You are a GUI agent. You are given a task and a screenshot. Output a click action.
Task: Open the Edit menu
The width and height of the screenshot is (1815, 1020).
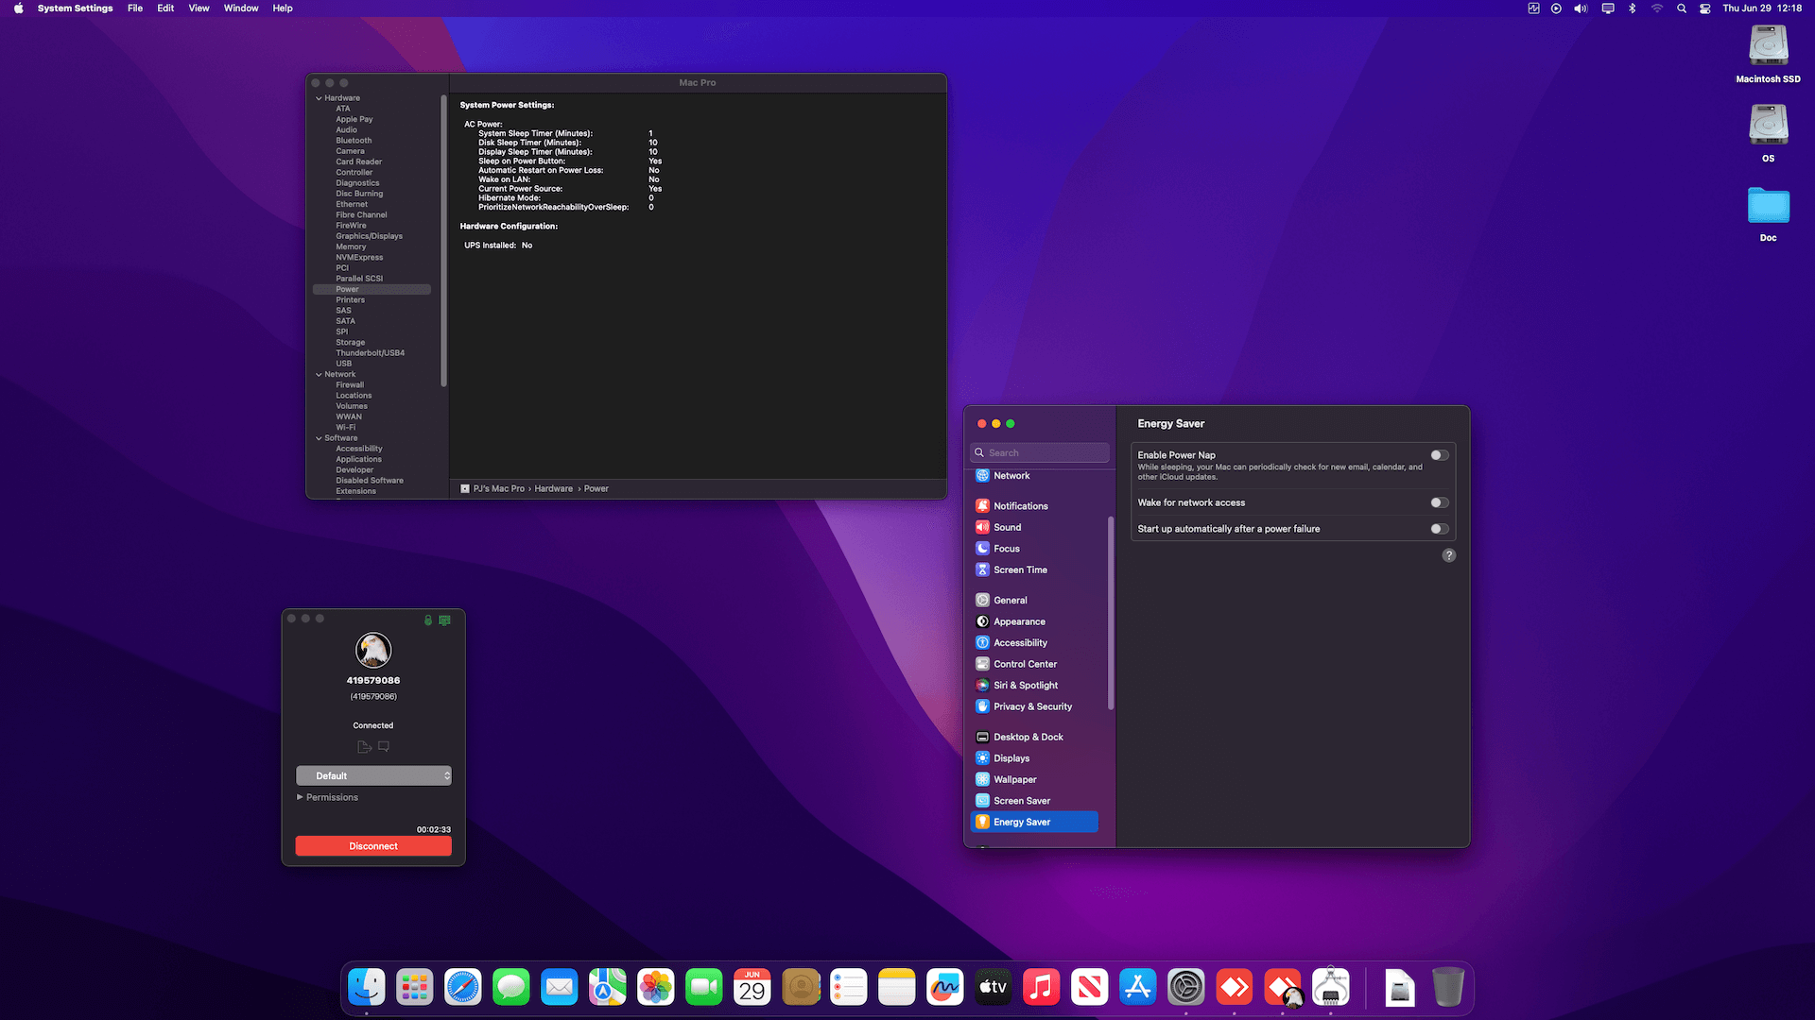[x=165, y=8]
